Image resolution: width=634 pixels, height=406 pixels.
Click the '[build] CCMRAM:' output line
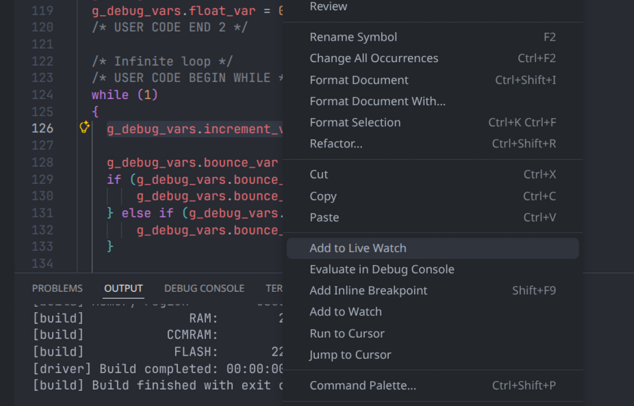(157, 335)
